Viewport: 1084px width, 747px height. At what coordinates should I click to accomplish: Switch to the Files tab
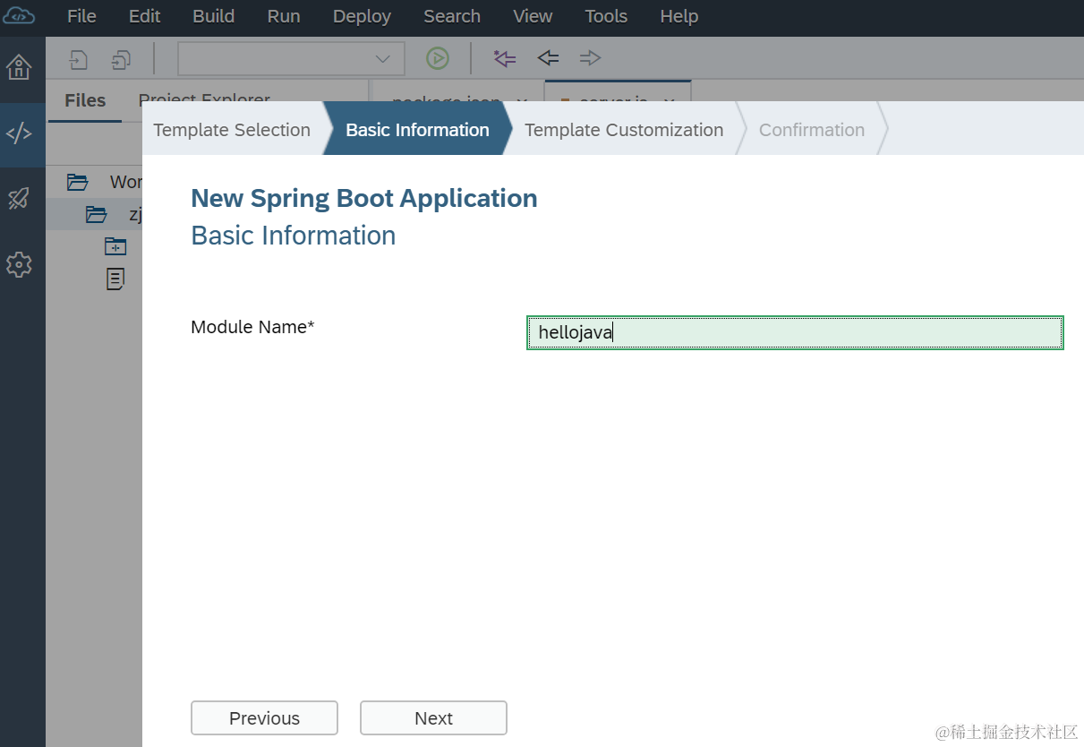coord(85,100)
